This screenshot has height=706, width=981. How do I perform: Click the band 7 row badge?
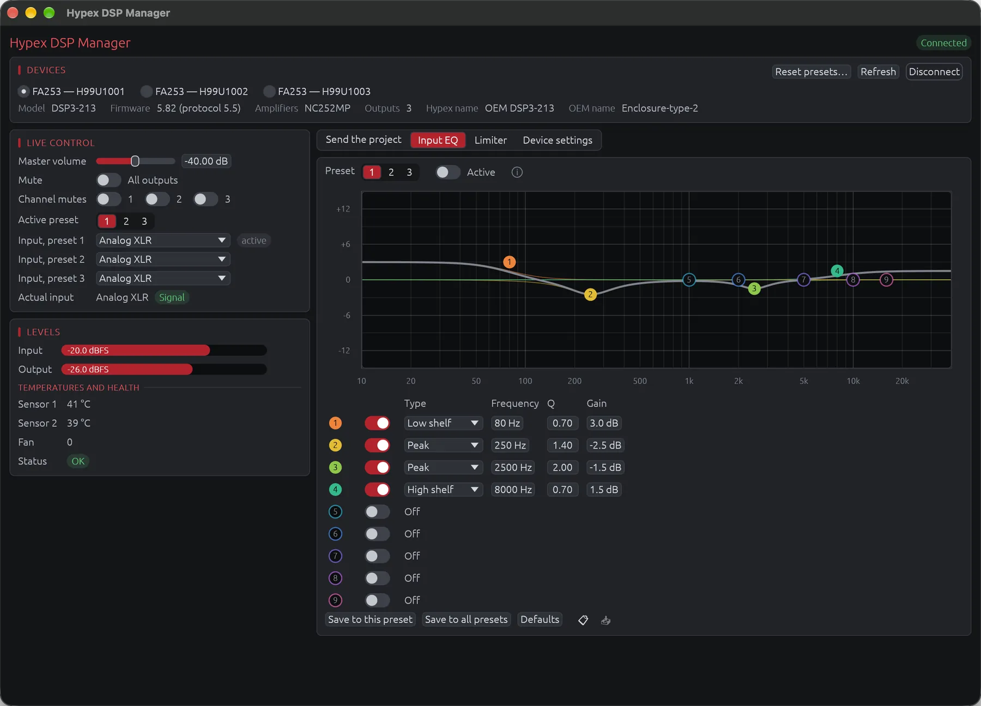(335, 556)
